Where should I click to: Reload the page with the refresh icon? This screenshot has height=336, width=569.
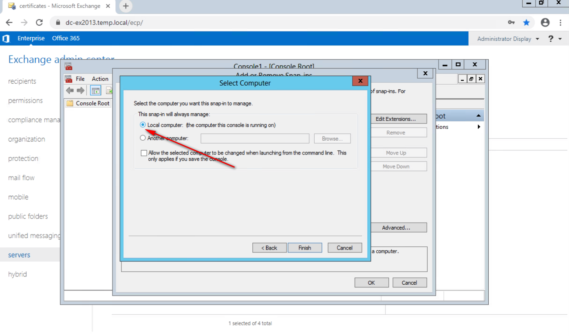39,22
